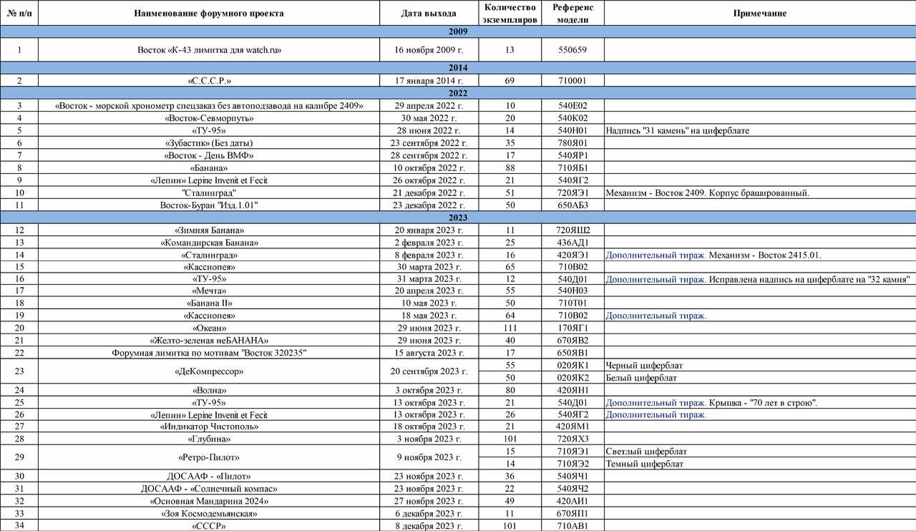
Task: Select the Восток-Буран "Изд.1.01" cell
Action: click(x=209, y=205)
